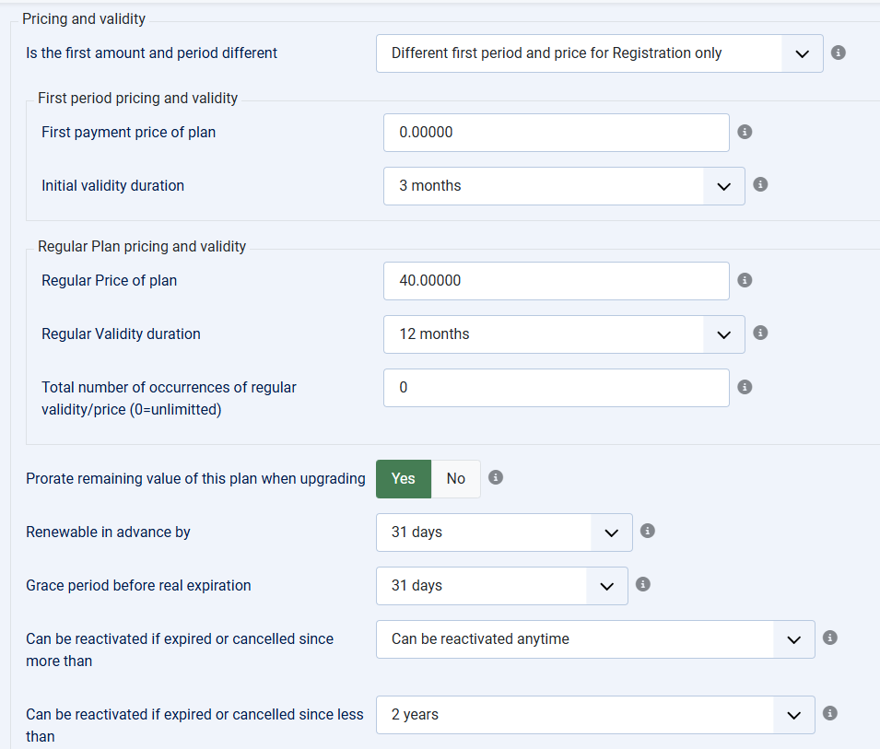
Task: Click info icon next to Grace period dropdown
Action: [x=642, y=585]
